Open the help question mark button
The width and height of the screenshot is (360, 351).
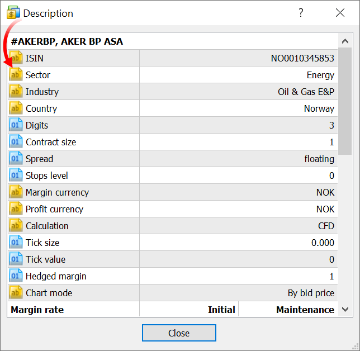301,13
